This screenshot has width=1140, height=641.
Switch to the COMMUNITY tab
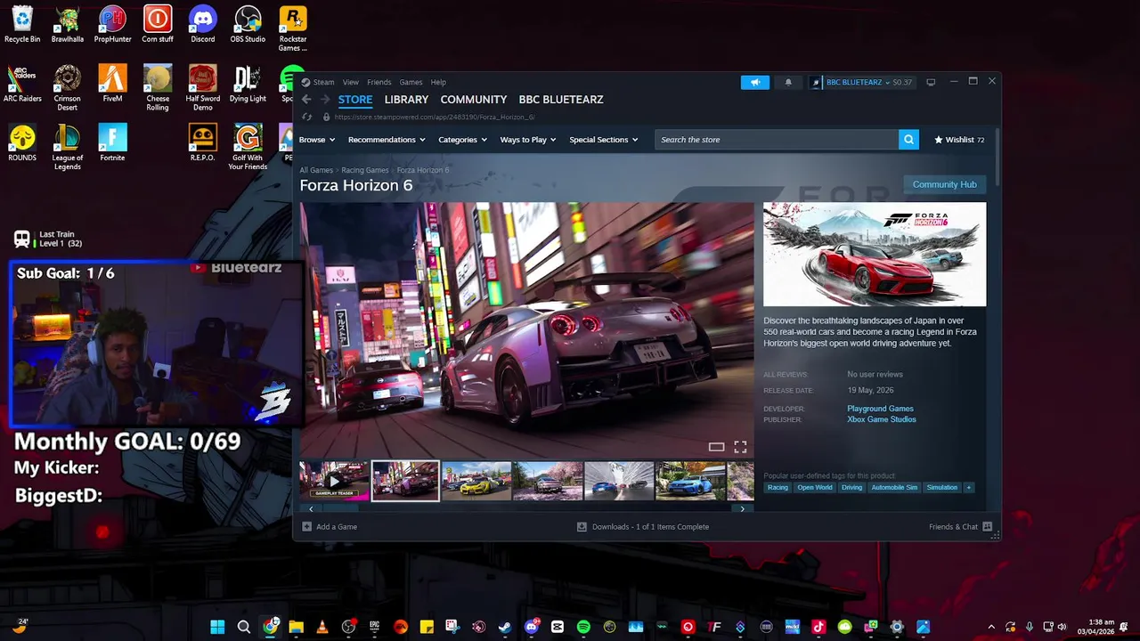pos(474,100)
